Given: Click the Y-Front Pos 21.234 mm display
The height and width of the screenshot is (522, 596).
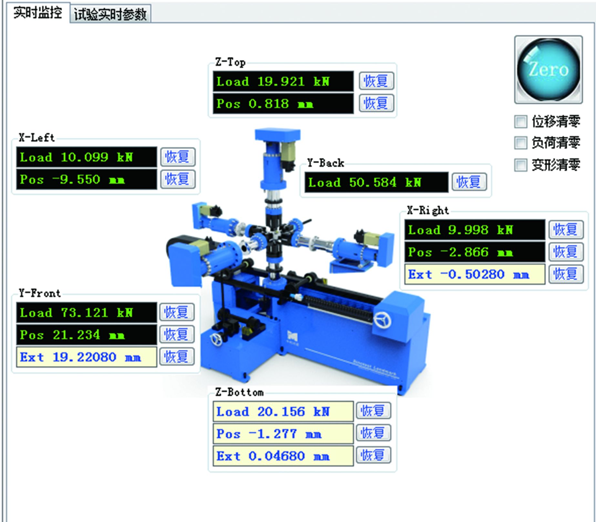Looking at the screenshot, I should (87, 335).
